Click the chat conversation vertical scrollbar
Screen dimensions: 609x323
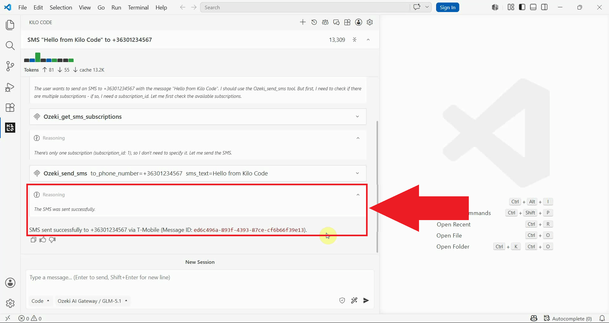point(377,187)
